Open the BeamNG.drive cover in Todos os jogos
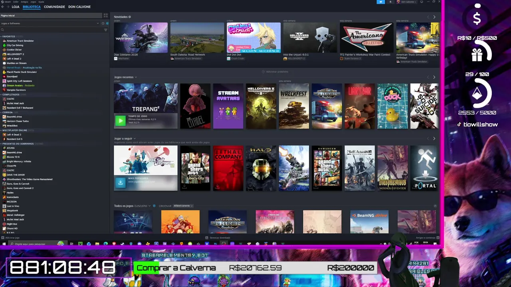This screenshot has height=287, width=511. (369, 222)
